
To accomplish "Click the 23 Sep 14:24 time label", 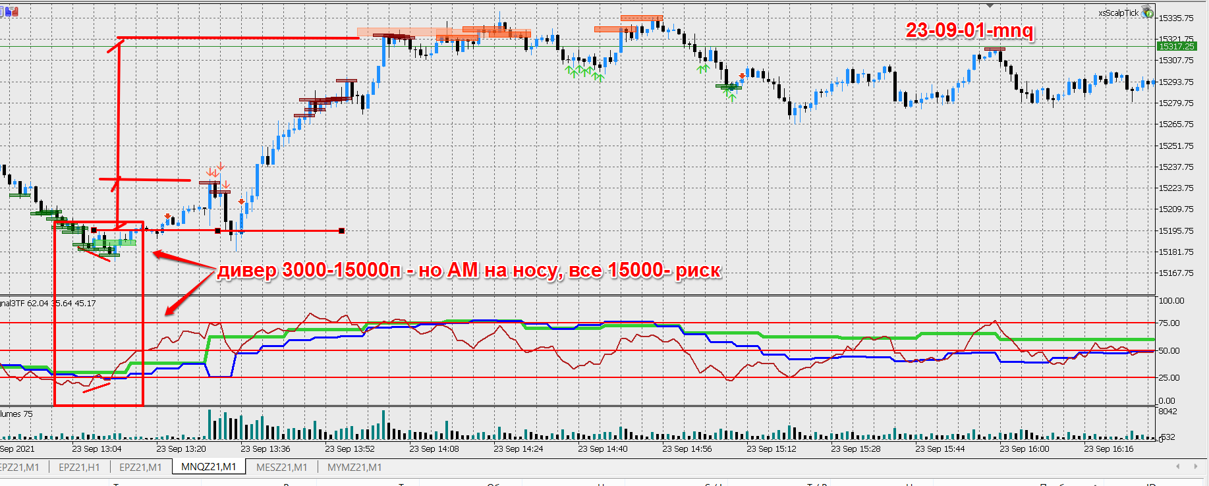I will coord(519,449).
